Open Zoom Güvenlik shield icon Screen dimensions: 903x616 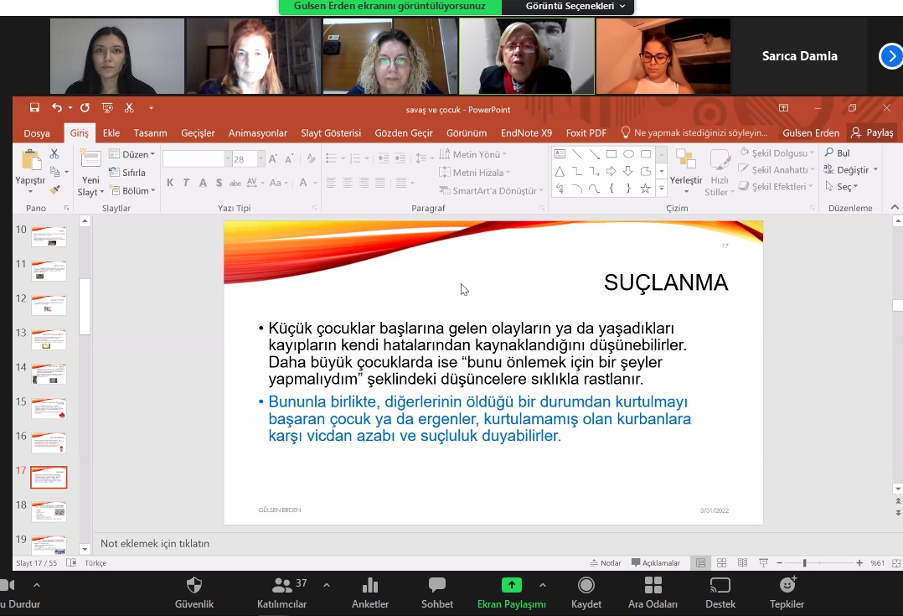click(x=193, y=585)
